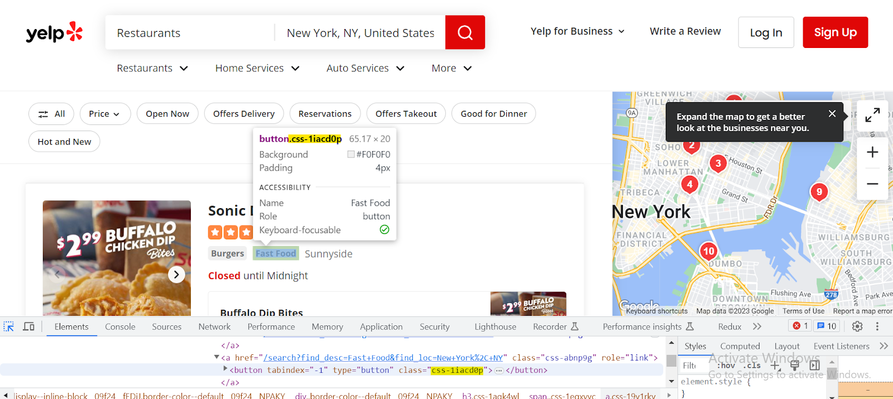
Task: Click the Write a Review link
Action: click(x=685, y=31)
